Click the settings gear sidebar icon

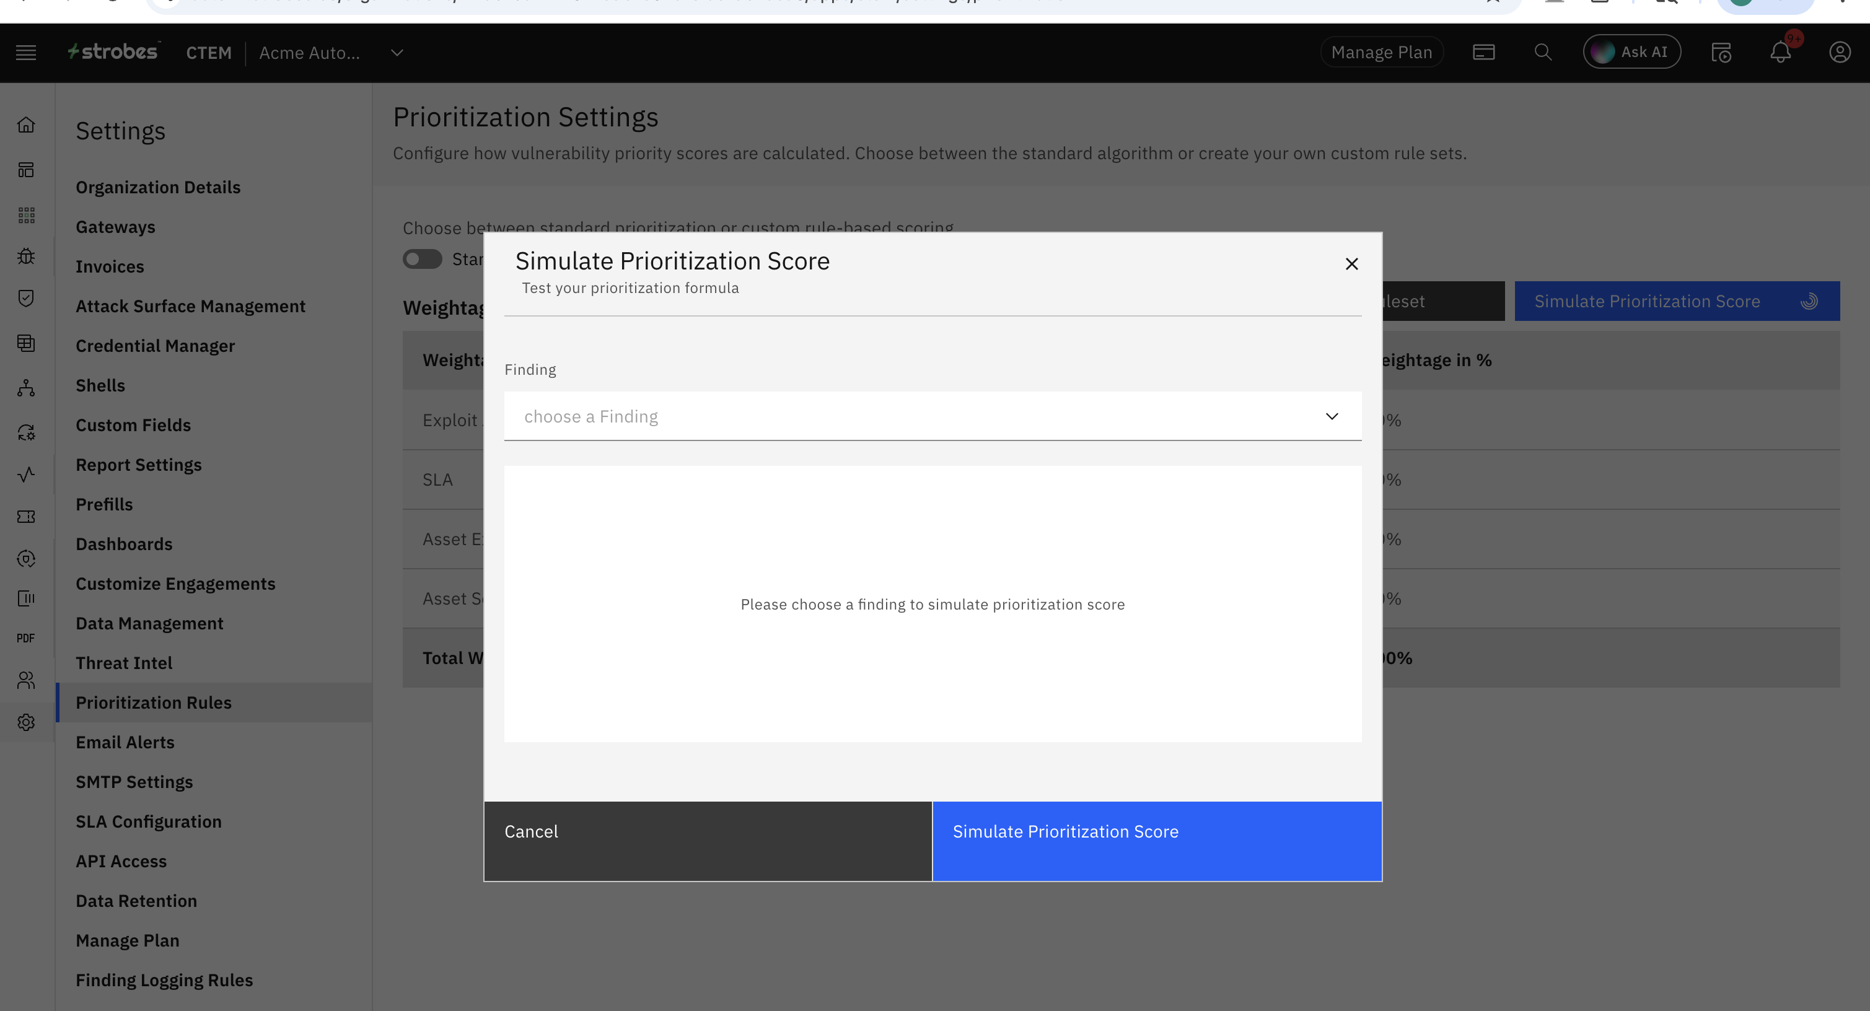[x=26, y=722]
